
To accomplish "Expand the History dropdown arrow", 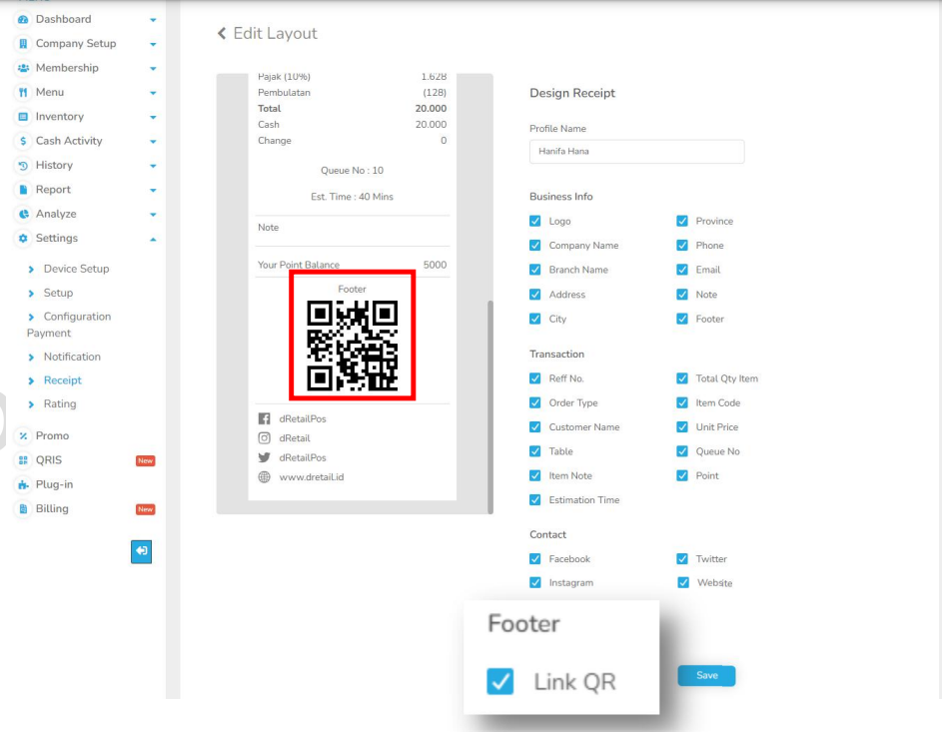I will pyautogui.click(x=153, y=166).
